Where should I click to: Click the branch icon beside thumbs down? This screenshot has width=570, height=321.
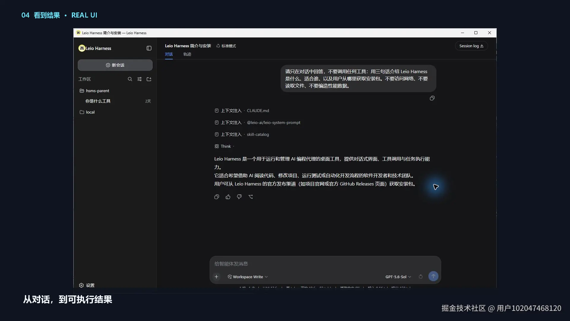(251, 197)
